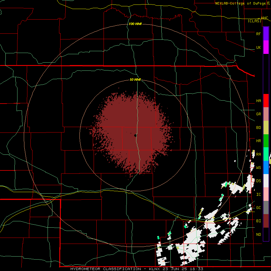The image size is (271, 271).
Task: Select the GR color swatch in legend
Action: 266,114
